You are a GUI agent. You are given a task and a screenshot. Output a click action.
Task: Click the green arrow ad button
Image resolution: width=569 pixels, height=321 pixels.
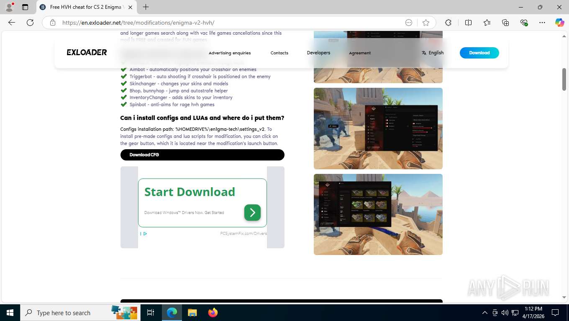[x=252, y=212]
